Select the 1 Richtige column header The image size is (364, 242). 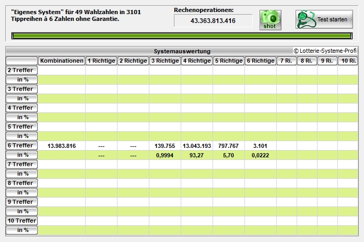point(101,61)
